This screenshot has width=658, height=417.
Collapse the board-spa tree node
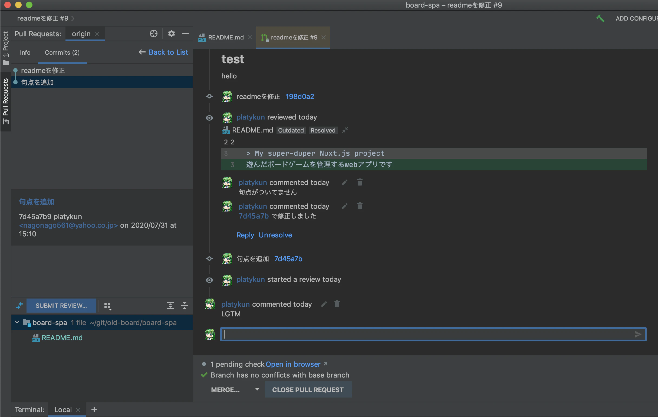point(17,322)
